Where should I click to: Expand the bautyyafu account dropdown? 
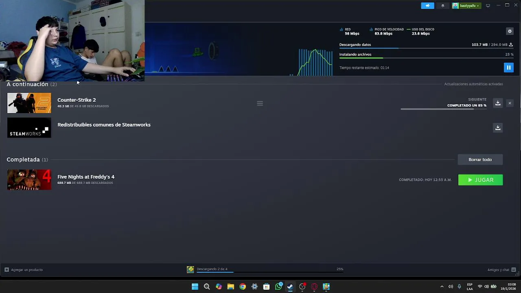(x=466, y=6)
